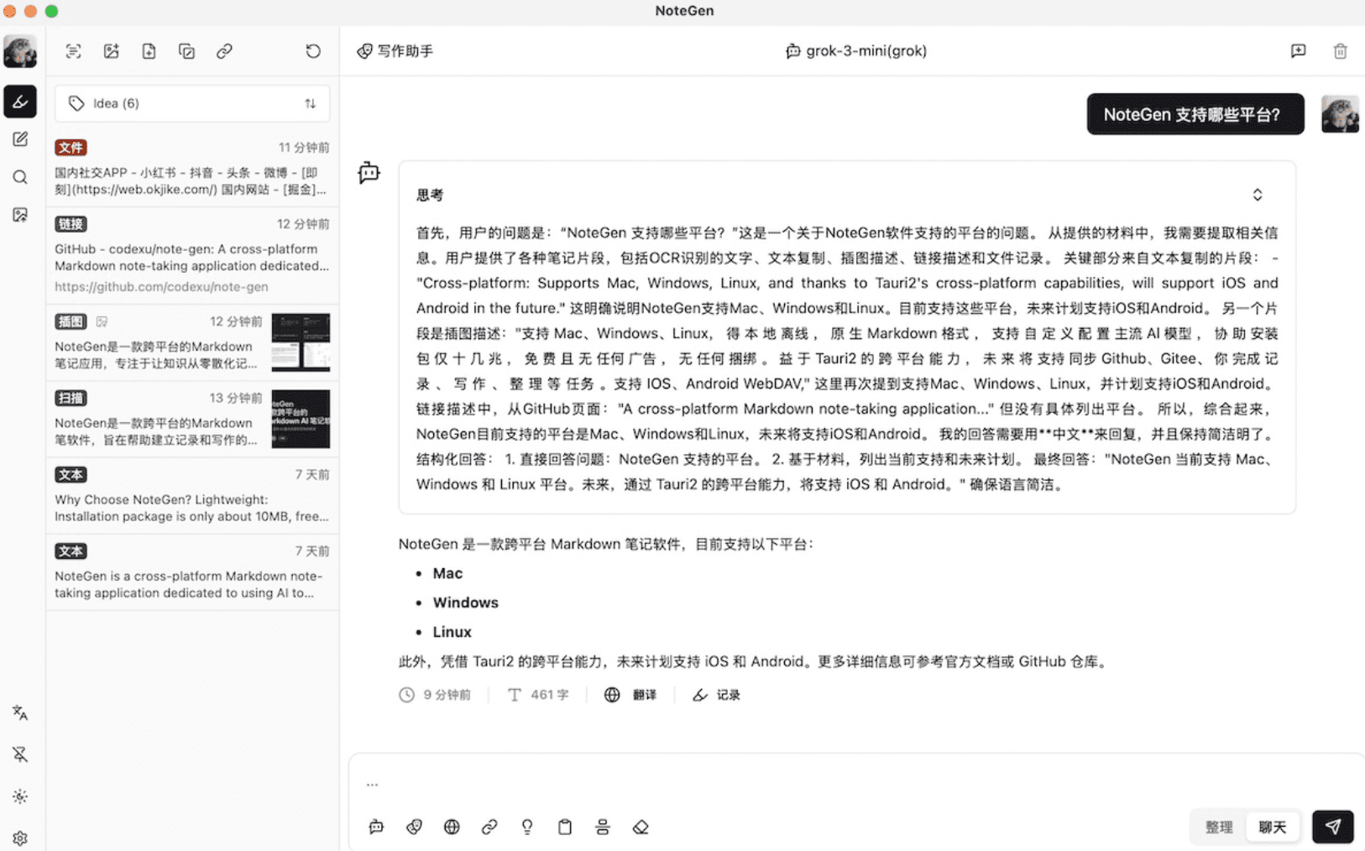Click the add image record icon
The width and height of the screenshot is (1365, 851).
[111, 51]
